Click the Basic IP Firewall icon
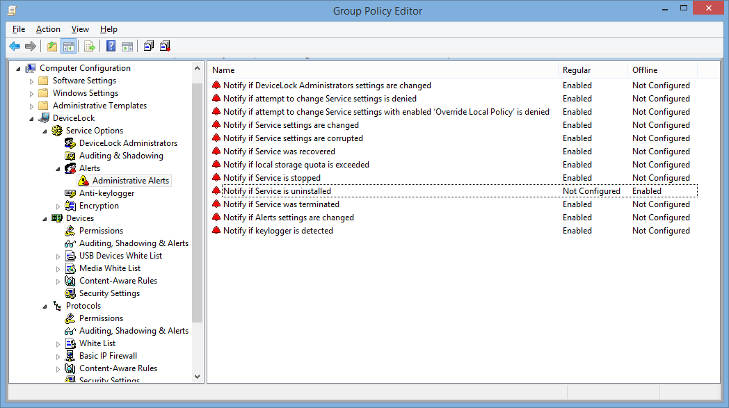This screenshot has width=729, height=408. click(70, 355)
